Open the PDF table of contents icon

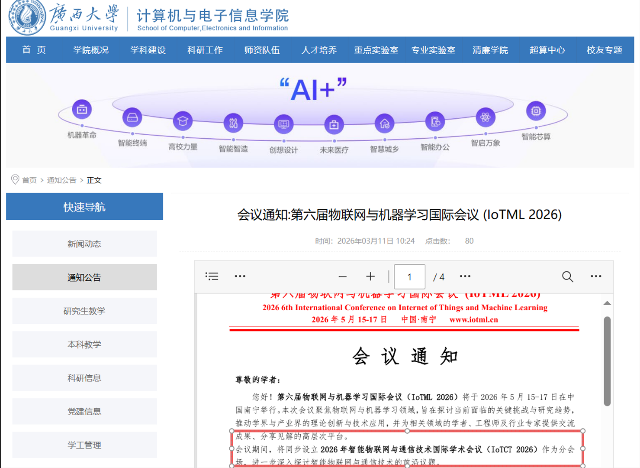tap(212, 276)
